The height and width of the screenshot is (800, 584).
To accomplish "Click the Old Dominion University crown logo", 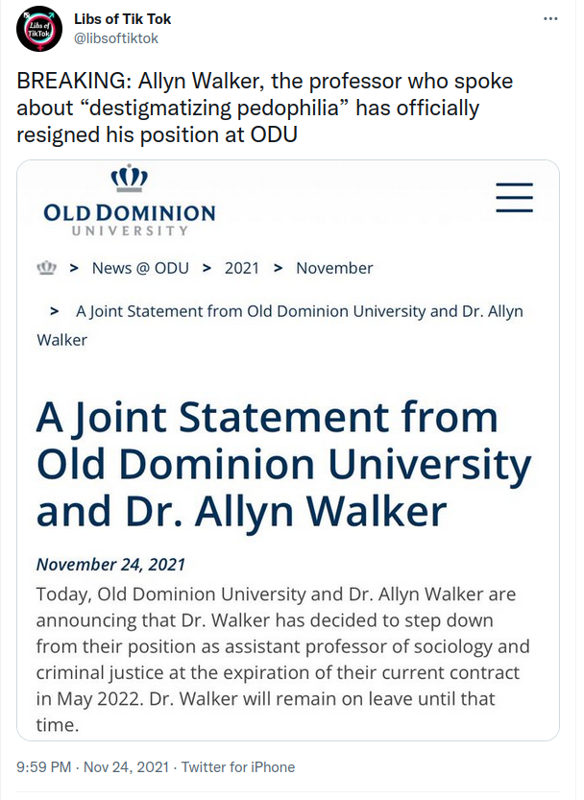I will [x=129, y=200].
